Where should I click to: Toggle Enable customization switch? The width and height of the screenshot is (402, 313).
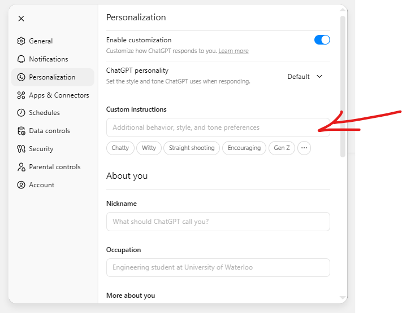click(x=322, y=40)
